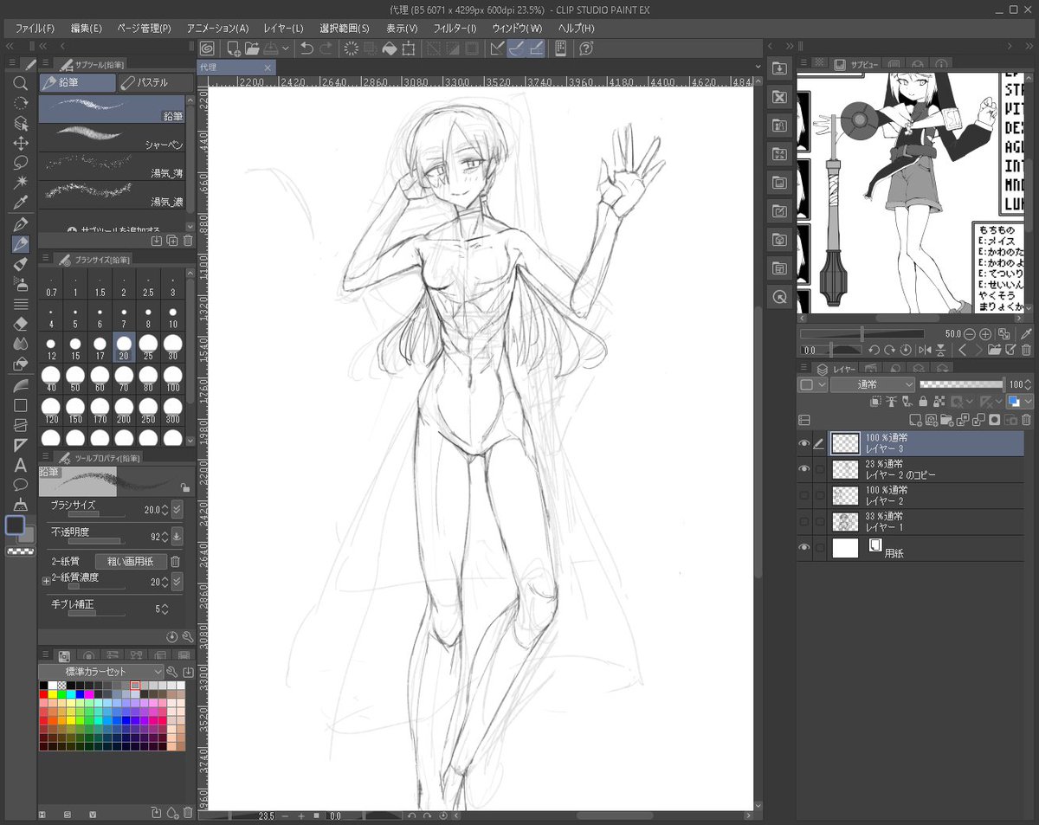Select the Text tool
Screen dimensions: 1039x825
[21, 465]
